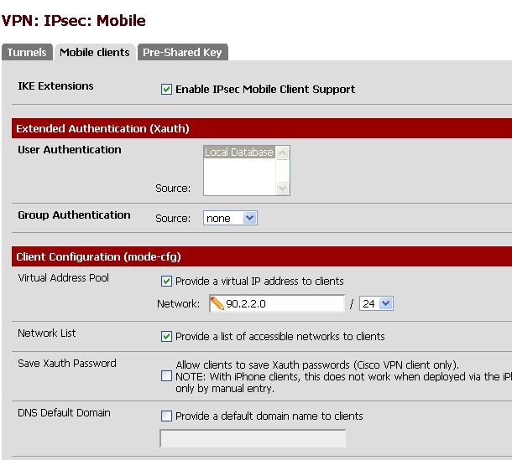Click the VPN: IPsec: Mobile page title
This screenshot has height=460, width=512.
74,21
